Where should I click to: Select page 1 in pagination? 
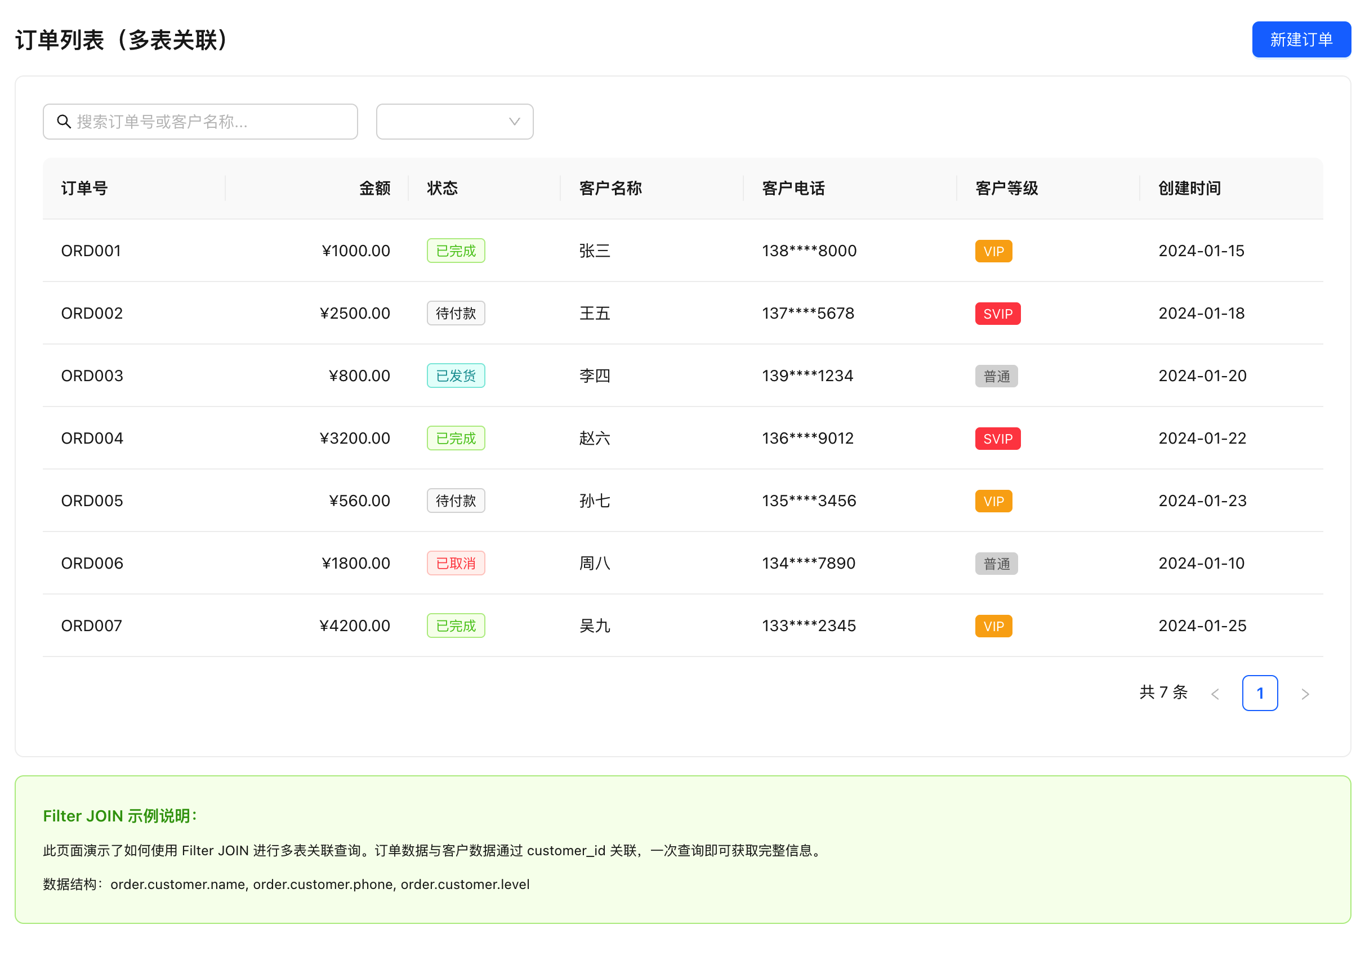tap(1260, 693)
